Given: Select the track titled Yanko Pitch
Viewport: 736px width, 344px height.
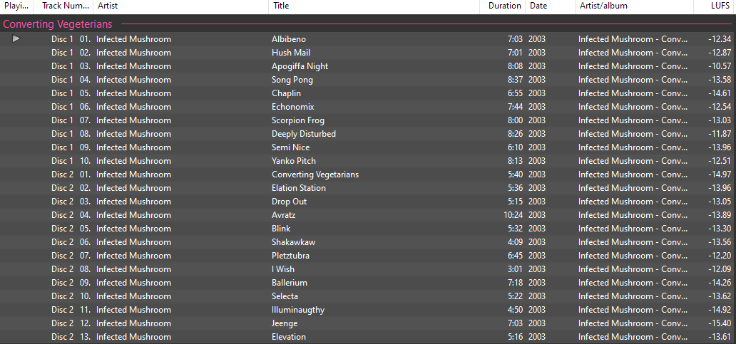Looking at the screenshot, I should [294, 161].
